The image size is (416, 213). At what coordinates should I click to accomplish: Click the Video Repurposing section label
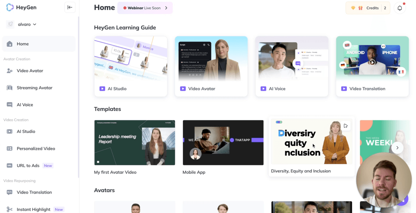tap(20, 181)
